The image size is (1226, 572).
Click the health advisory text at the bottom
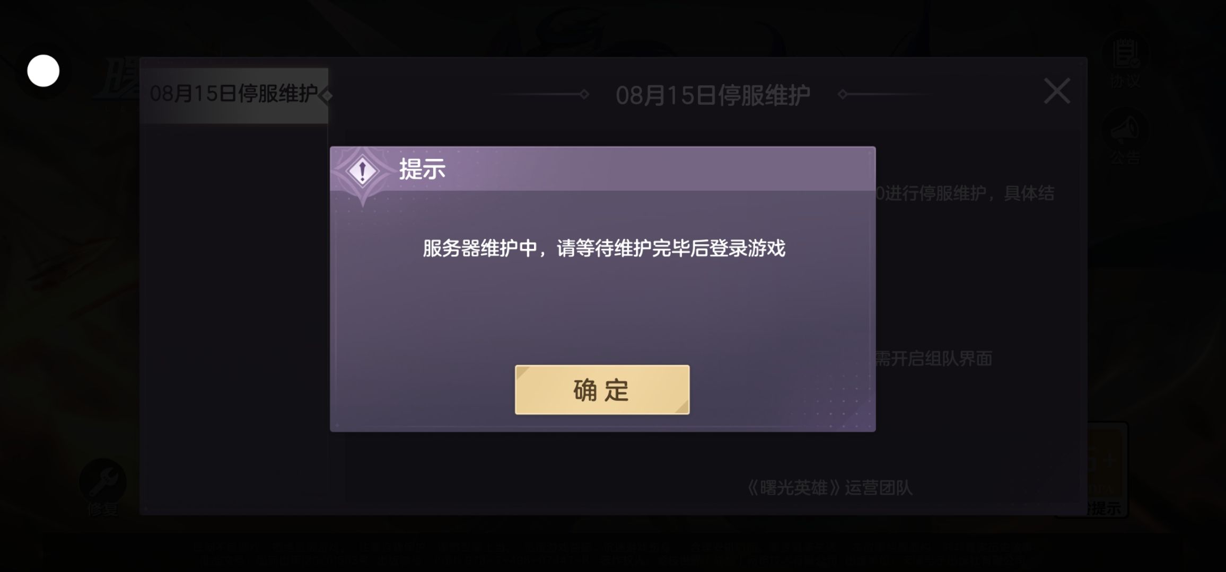click(612, 553)
